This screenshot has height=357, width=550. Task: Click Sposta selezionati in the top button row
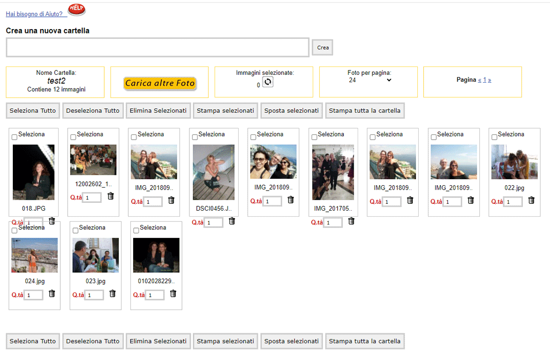(x=292, y=111)
